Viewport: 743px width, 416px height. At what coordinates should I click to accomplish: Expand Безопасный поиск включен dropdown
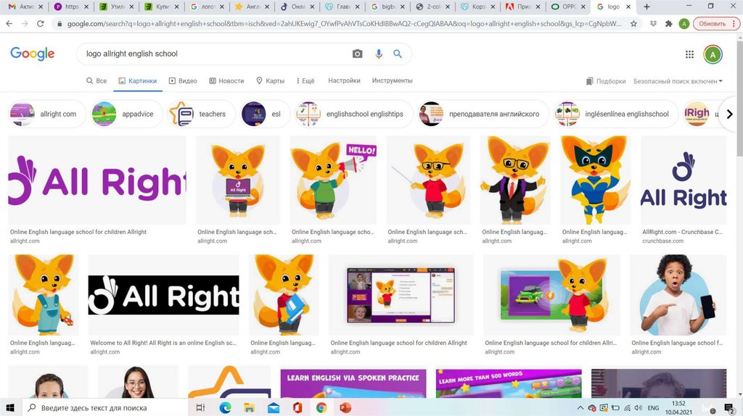point(678,81)
